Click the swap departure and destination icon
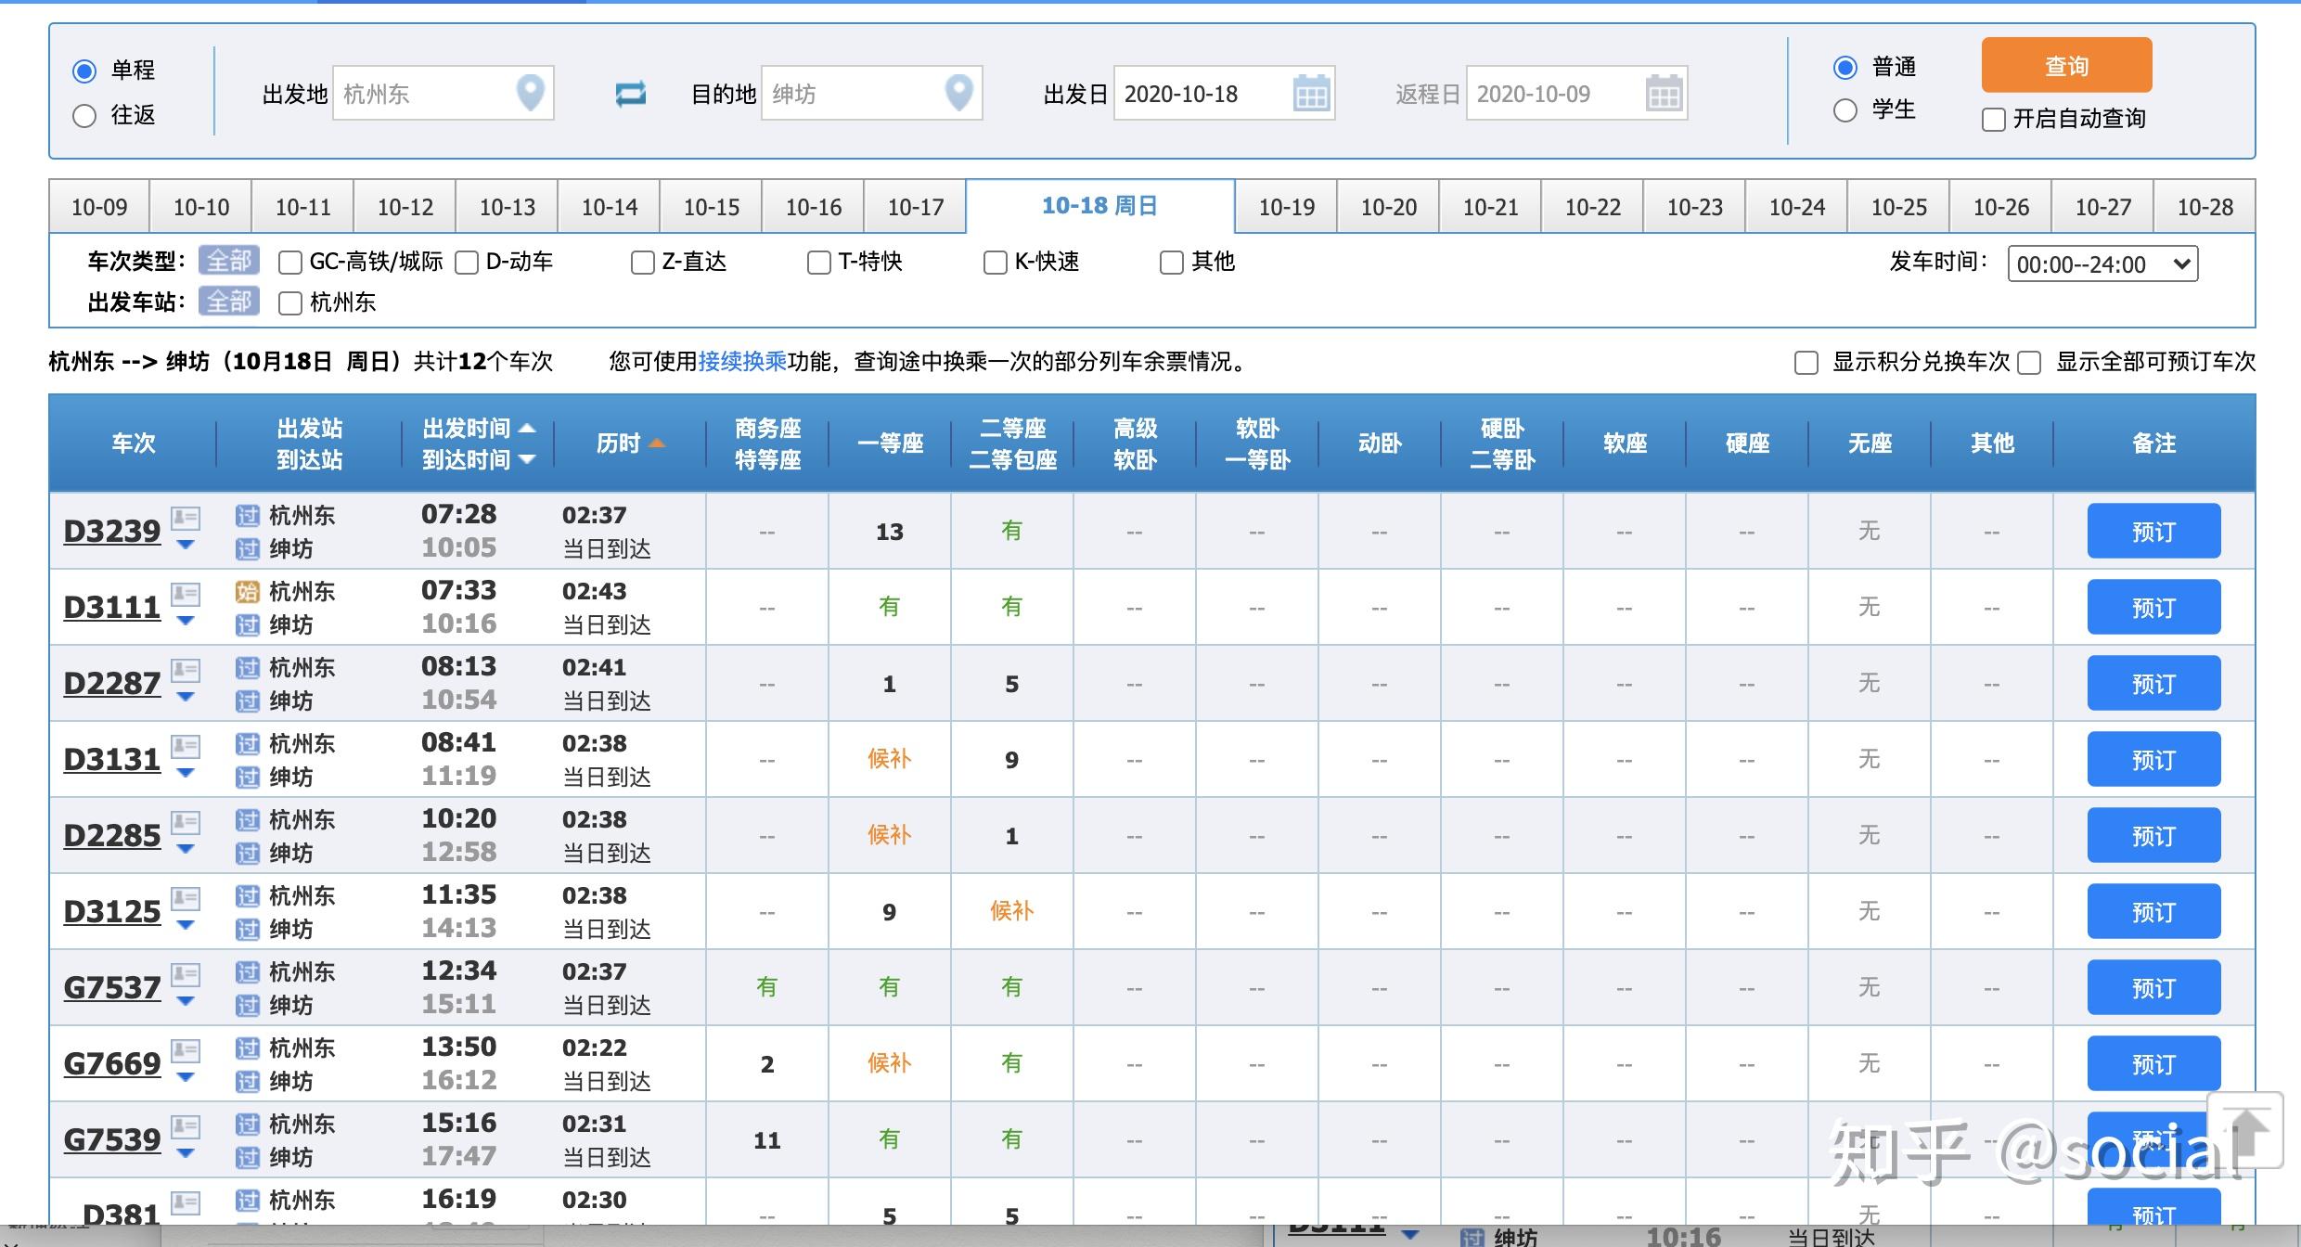The image size is (2301, 1247). [630, 94]
